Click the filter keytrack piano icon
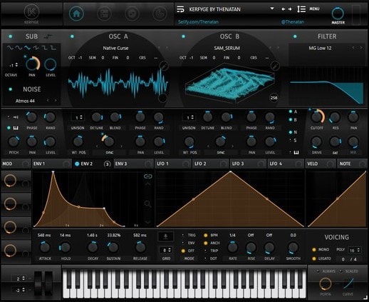369x302 pixels. [296, 152]
